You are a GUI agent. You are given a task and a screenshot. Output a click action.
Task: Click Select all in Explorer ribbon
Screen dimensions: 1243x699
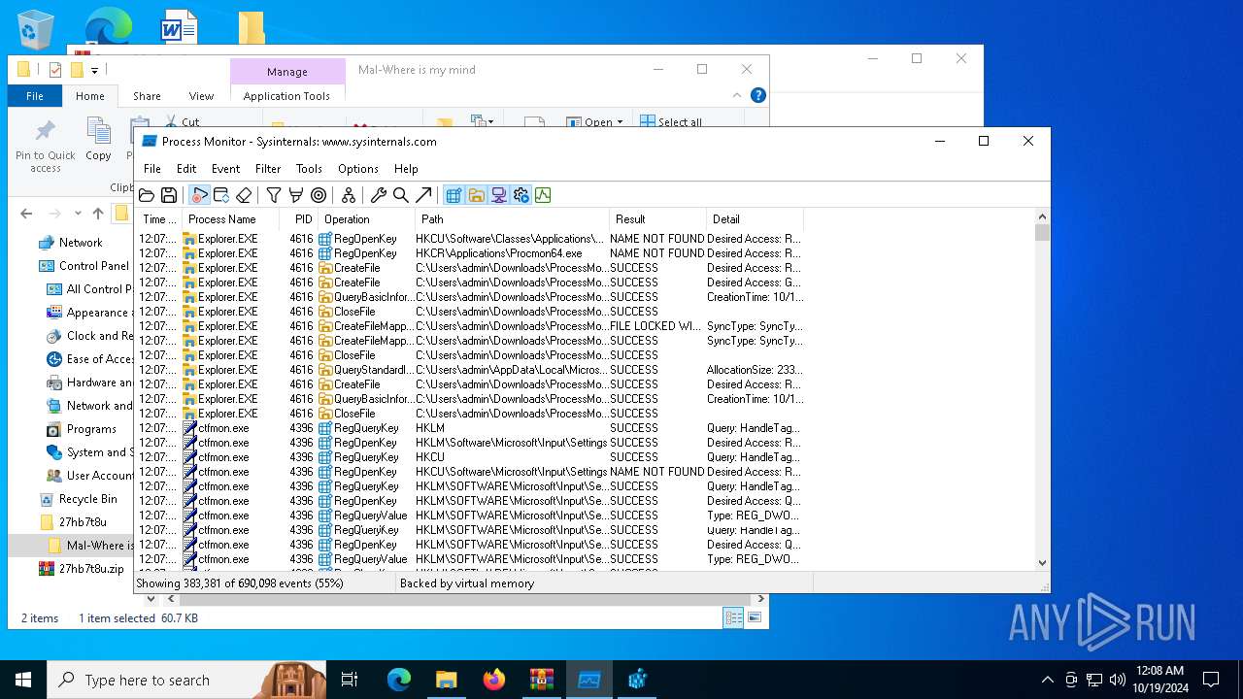point(670,122)
